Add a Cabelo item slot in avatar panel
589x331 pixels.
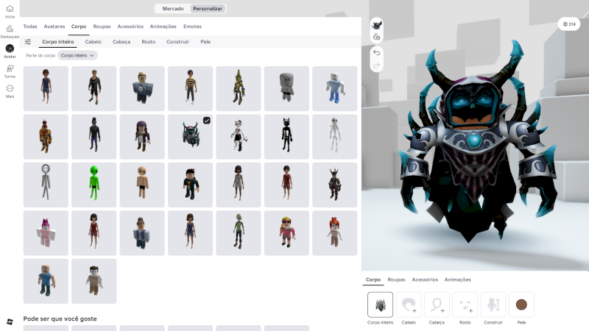(x=409, y=305)
